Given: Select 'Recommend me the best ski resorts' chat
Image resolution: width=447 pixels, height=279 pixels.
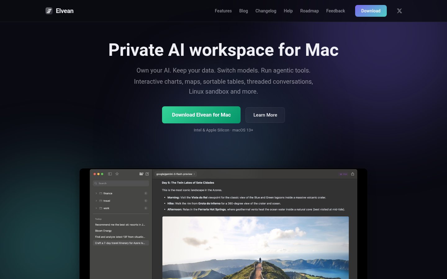Looking at the screenshot, I should (x=121, y=225).
